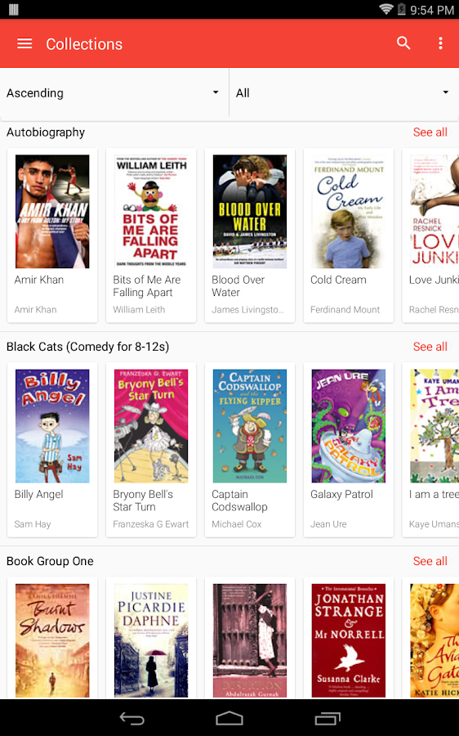Tap the Android home button
The height and width of the screenshot is (736, 459).
click(229, 718)
